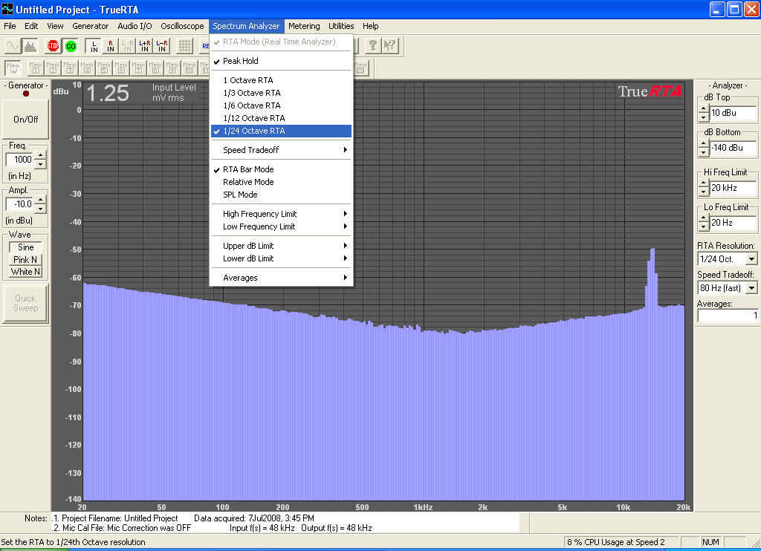This screenshot has width=761, height=551.
Task: Increase dB Top with up arrow
Action: click(704, 110)
